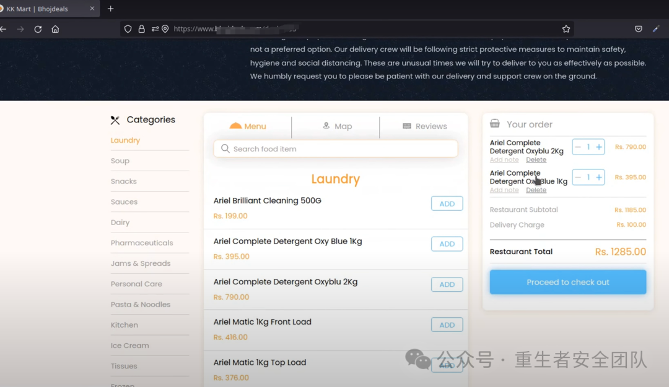Click the crossed utensils Categories icon
Screen dimensions: 669x387
click(x=115, y=120)
